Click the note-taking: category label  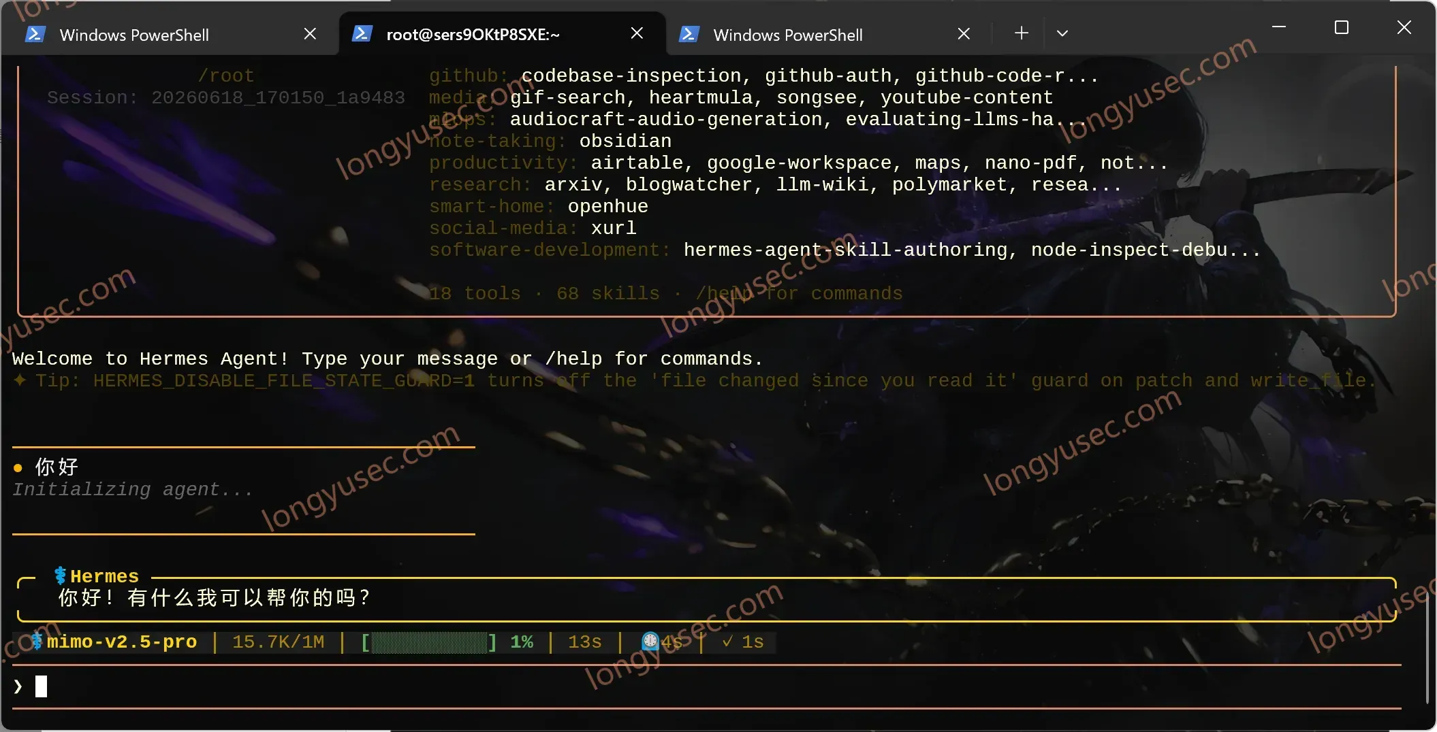tap(498, 141)
